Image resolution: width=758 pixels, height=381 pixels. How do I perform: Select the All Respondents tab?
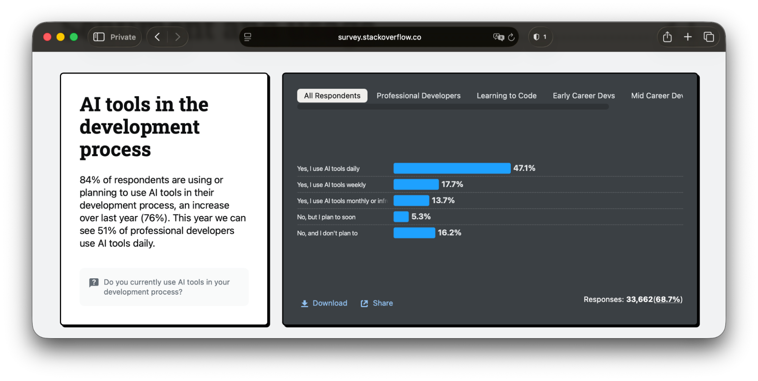pos(332,96)
